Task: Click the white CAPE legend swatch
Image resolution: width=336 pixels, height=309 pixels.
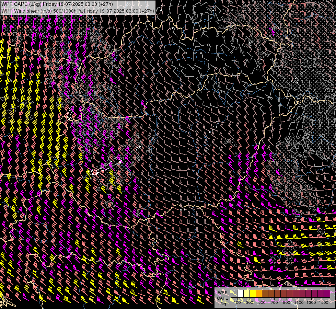Action: pyautogui.click(x=241, y=294)
